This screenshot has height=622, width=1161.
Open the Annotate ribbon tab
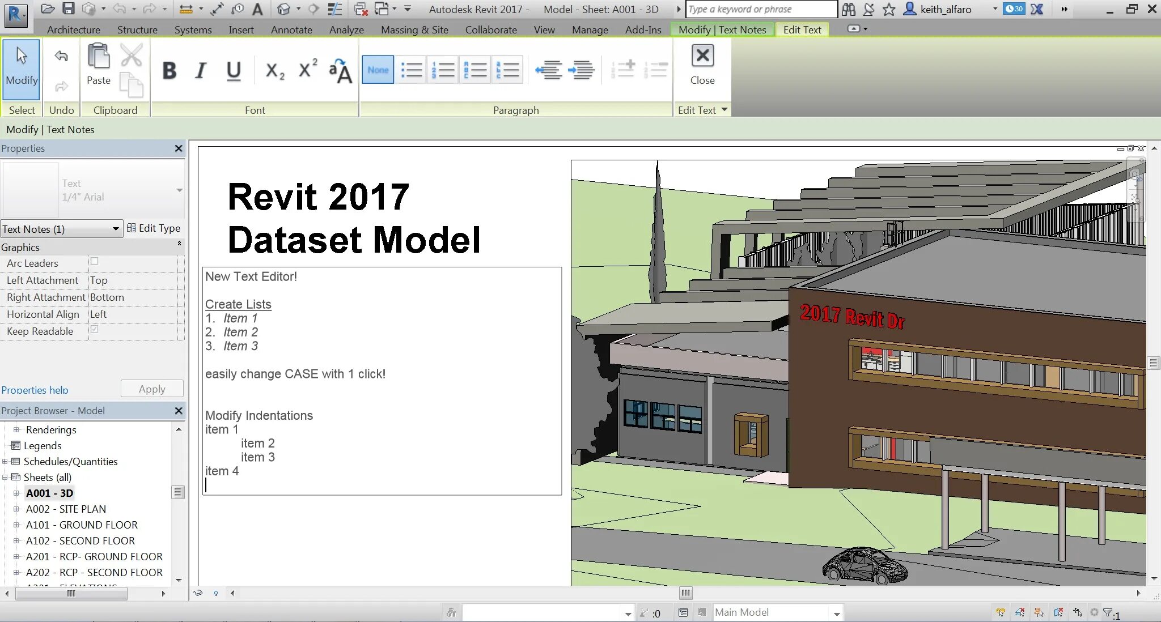click(x=291, y=29)
